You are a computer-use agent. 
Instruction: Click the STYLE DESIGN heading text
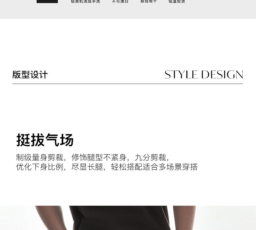(x=204, y=75)
